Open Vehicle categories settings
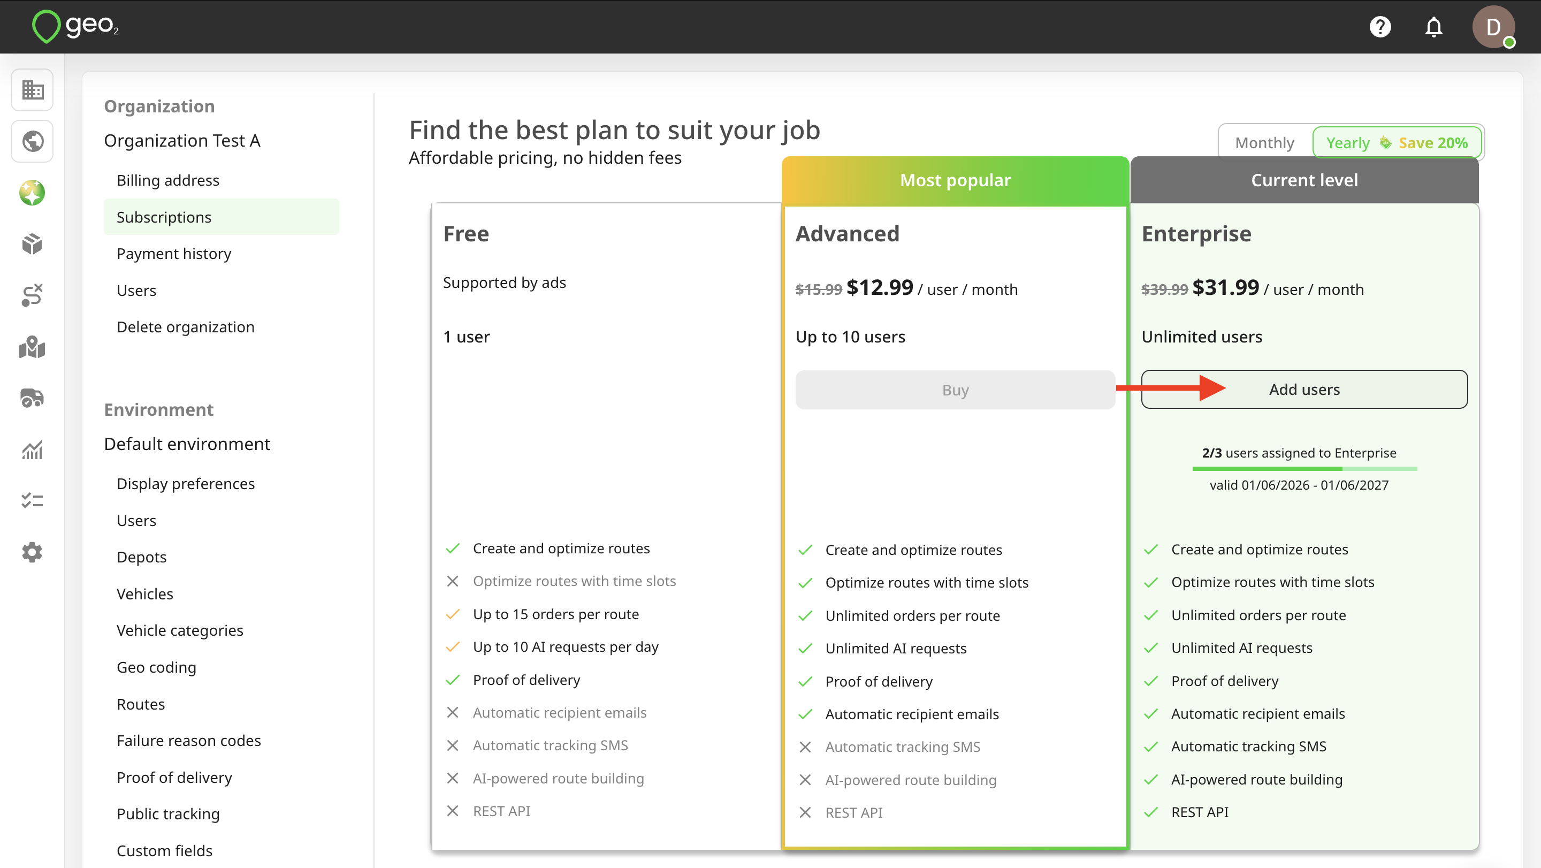 [x=180, y=630]
